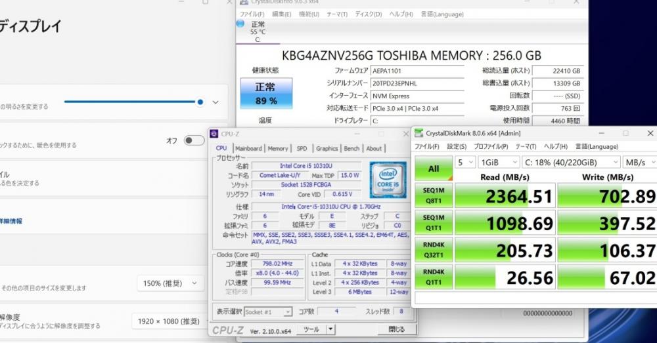Click the SEQ1M Q8T1 read result 2364.51
Screen dimensions: 657x343
click(x=505, y=195)
